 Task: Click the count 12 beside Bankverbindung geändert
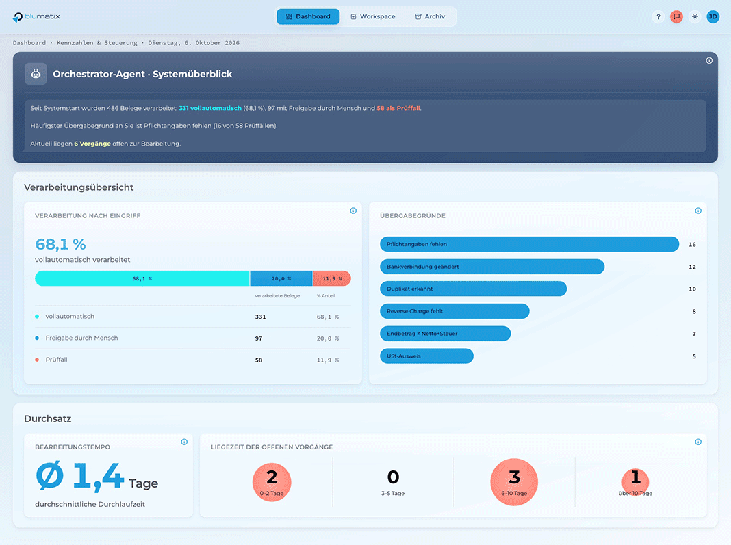point(692,267)
